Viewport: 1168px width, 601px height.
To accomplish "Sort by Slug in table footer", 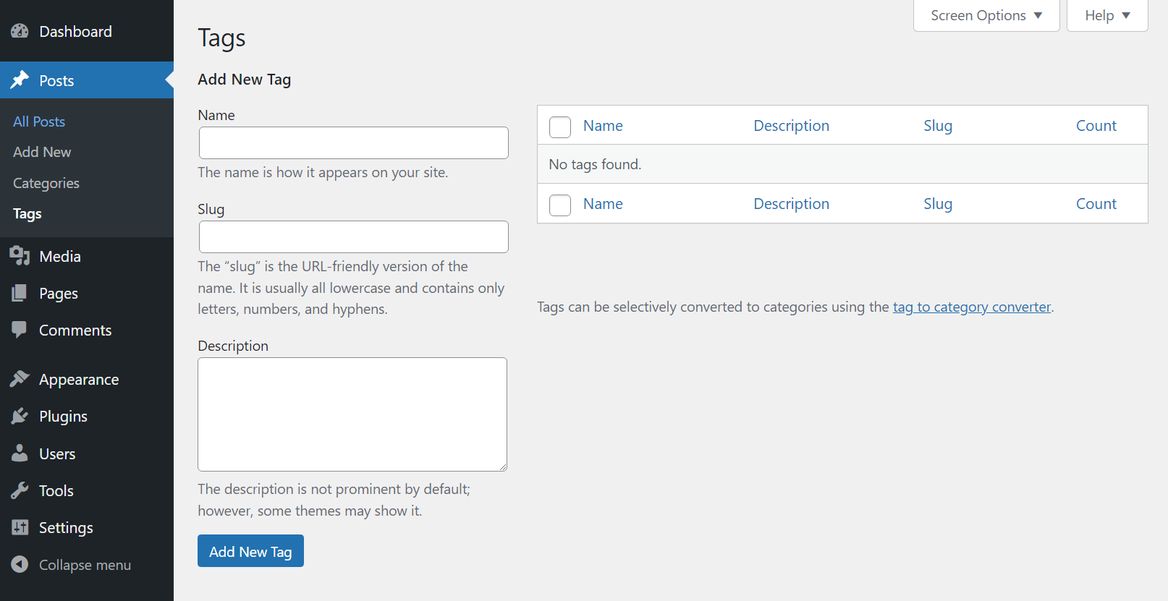I will point(938,204).
